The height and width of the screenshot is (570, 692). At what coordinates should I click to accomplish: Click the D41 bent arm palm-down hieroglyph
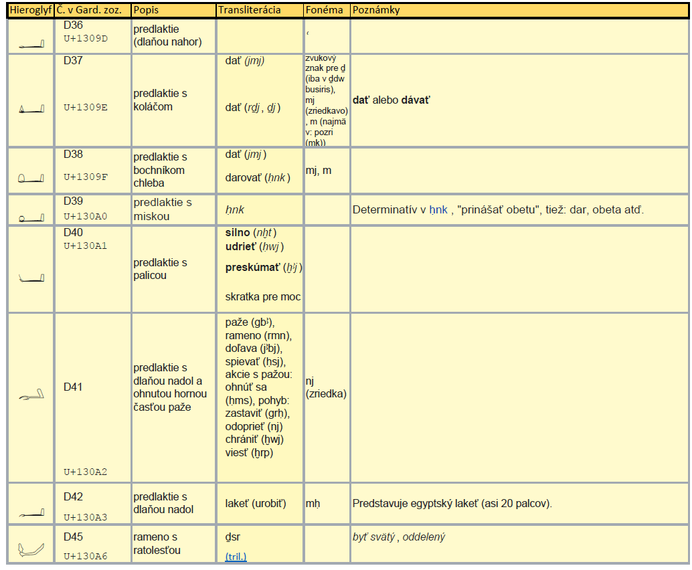coord(31,396)
